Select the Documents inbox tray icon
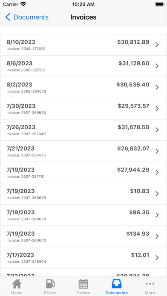The height and width of the screenshot is (296, 167). (116, 284)
